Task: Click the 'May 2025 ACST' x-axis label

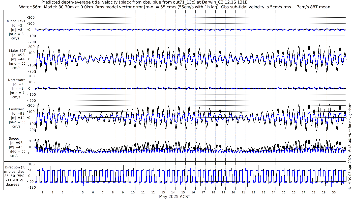Action: tap(174, 197)
